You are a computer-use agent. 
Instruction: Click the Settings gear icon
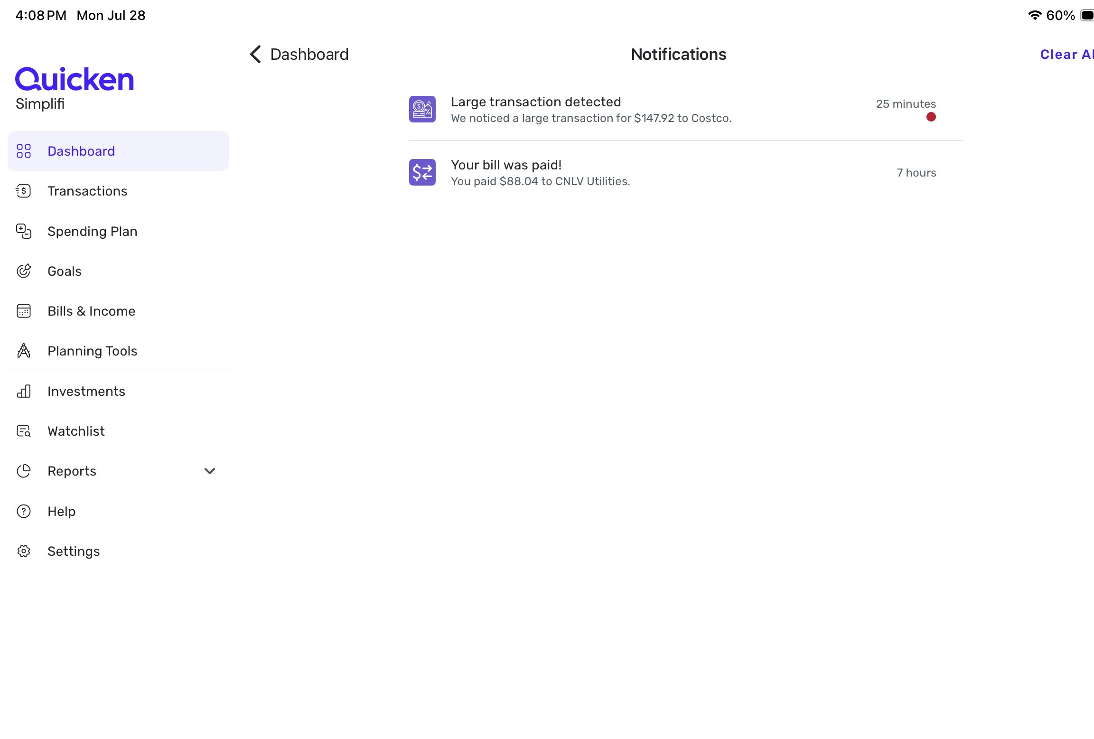pos(24,551)
